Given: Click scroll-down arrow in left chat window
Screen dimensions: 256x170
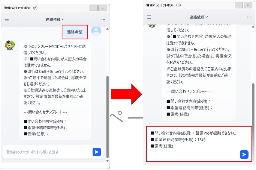Looking at the screenshot, I should tap(107, 161).
